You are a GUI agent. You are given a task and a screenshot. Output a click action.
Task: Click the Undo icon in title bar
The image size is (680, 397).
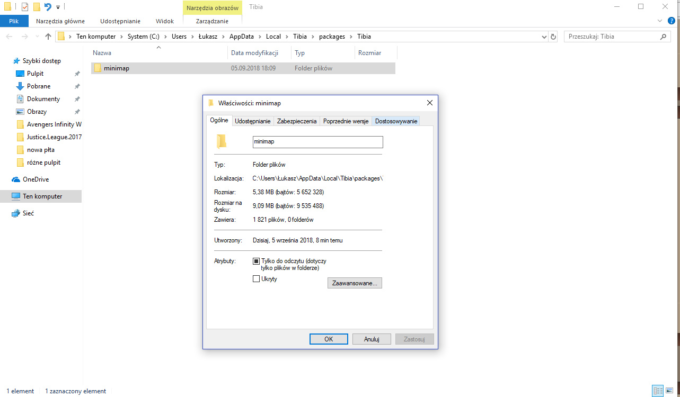click(x=48, y=7)
